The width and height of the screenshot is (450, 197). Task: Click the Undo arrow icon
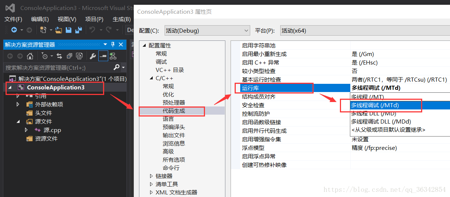pos(92,30)
